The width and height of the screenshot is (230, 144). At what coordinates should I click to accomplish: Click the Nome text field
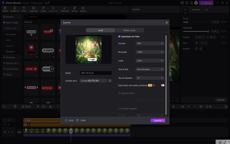(x=95, y=73)
